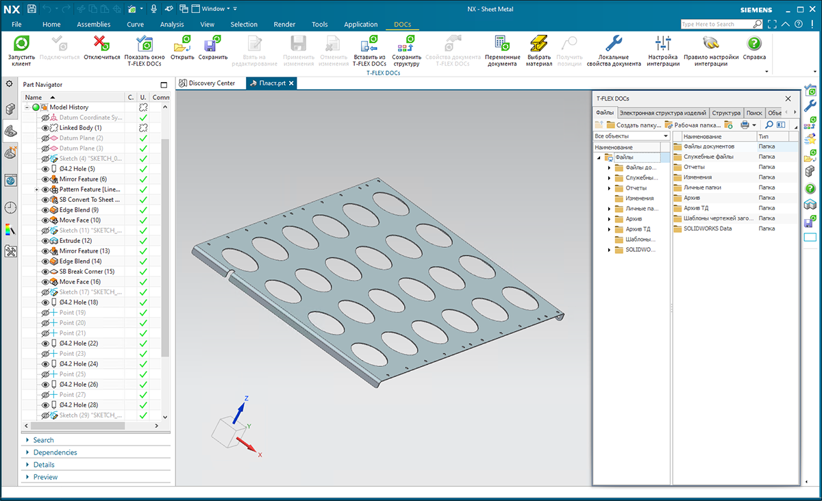Click Показать окно T-FLEX DOCs ribbon icon
Viewport: 822px width, 501px height.
point(145,43)
